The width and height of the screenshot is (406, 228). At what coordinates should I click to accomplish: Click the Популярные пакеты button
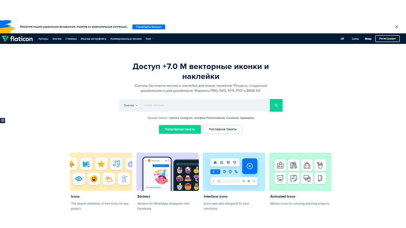[180, 129]
